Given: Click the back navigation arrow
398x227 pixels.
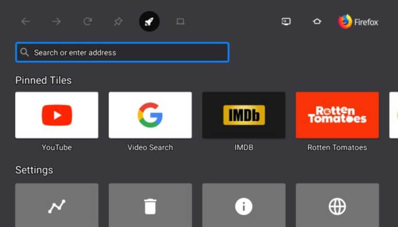Looking at the screenshot, I should [x=26, y=22].
